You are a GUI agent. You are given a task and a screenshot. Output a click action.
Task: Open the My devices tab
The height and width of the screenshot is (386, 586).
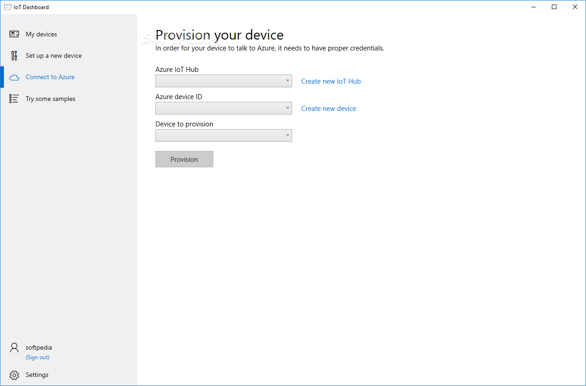[68, 34]
